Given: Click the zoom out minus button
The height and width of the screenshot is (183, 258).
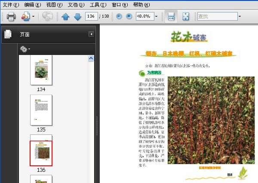Looking at the screenshot, I should point(119,16).
